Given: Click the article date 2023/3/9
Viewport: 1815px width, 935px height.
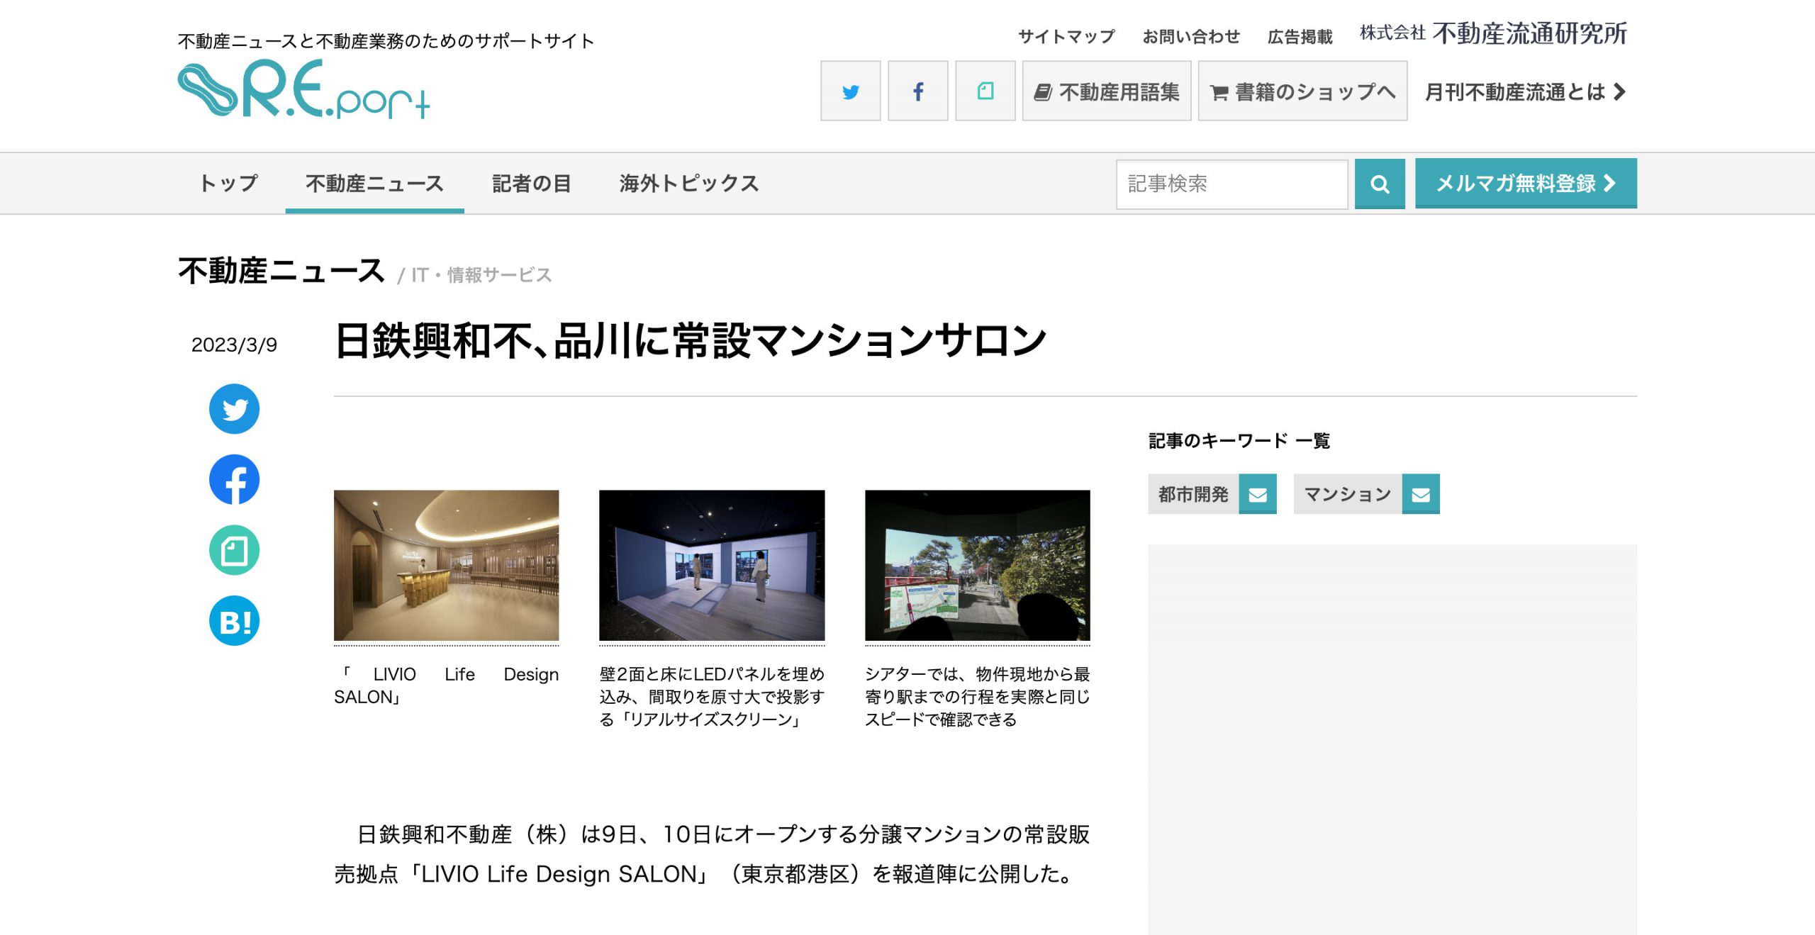Looking at the screenshot, I should coord(234,345).
